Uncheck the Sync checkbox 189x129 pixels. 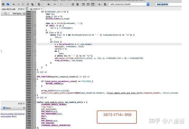4,108
